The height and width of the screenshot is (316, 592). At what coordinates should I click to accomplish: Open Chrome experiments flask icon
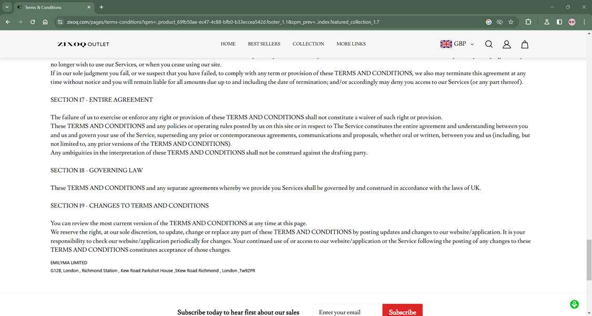pyautogui.click(x=546, y=22)
